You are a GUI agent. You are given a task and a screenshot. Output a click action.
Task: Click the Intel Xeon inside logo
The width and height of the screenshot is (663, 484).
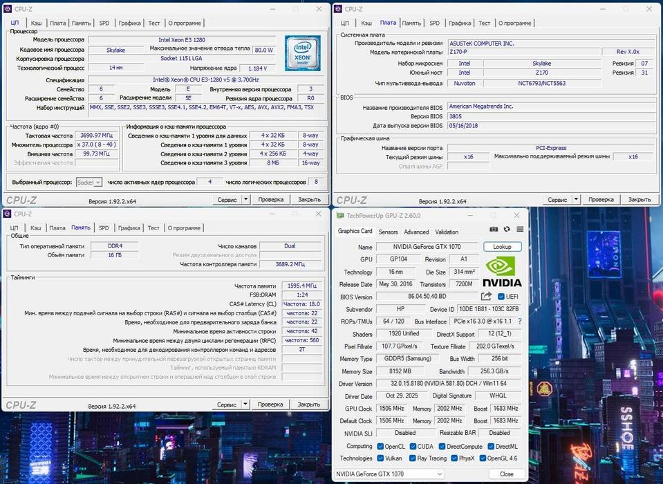click(302, 53)
